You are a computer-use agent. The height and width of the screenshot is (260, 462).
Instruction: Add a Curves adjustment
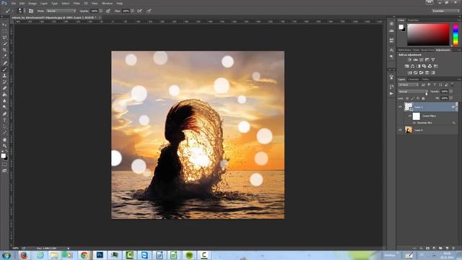pyautogui.click(x=422, y=60)
